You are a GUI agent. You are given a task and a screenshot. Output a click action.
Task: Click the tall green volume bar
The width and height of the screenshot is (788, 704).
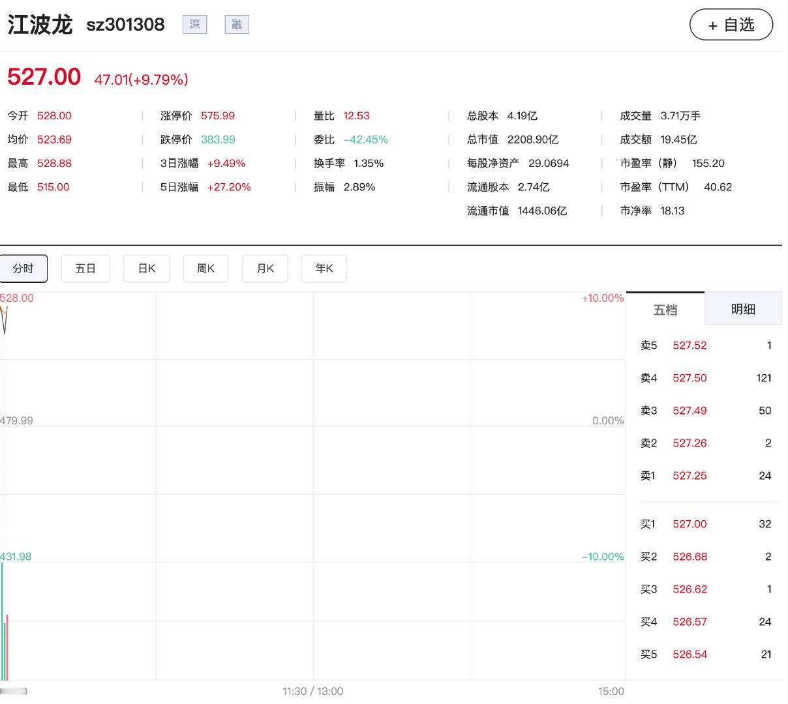tap(2, 621)
